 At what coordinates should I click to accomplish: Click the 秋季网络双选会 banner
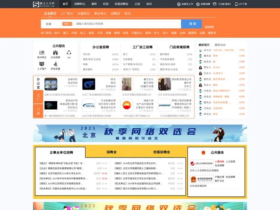140,133
